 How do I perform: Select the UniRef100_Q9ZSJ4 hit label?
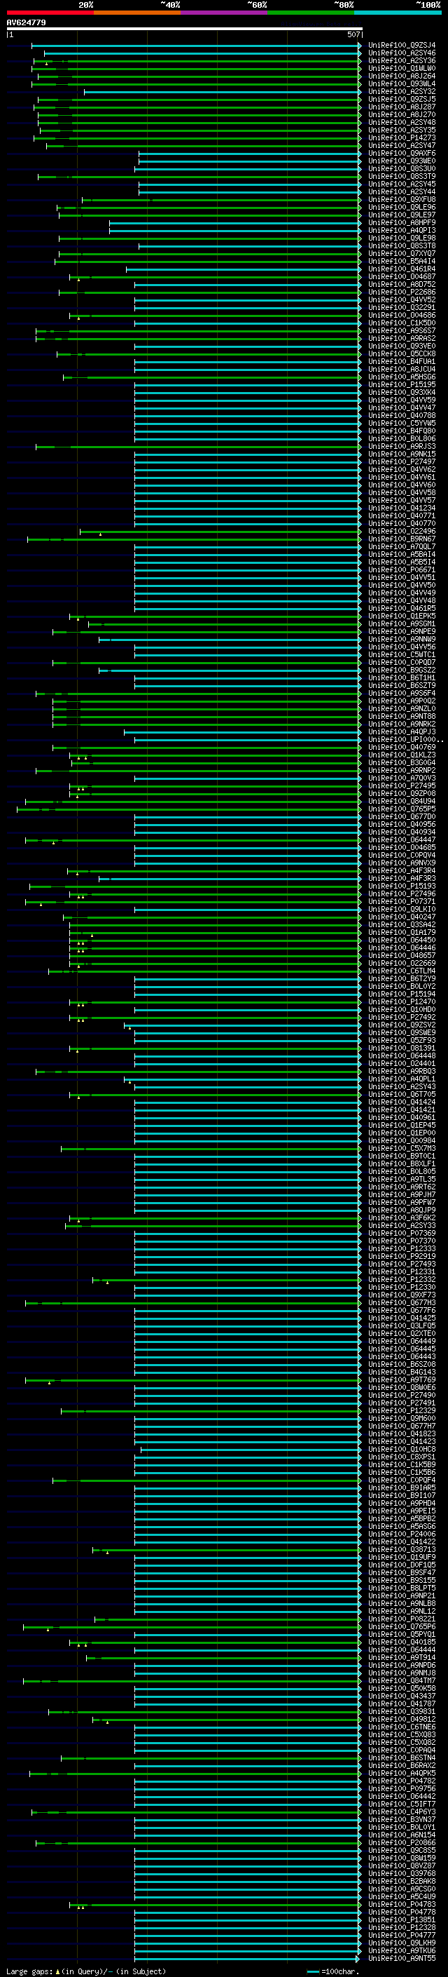[401, 46]
